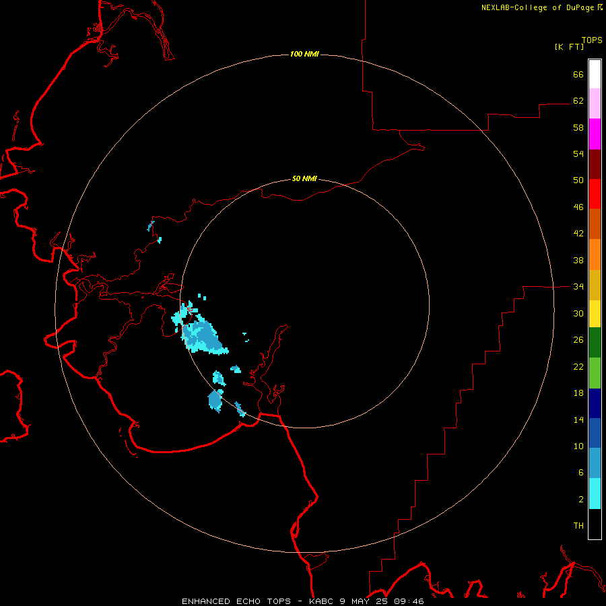Screen dimensions: 606x606
Task: Select the bright red 50 kft swatch
Action: click(x=595, y=194)
